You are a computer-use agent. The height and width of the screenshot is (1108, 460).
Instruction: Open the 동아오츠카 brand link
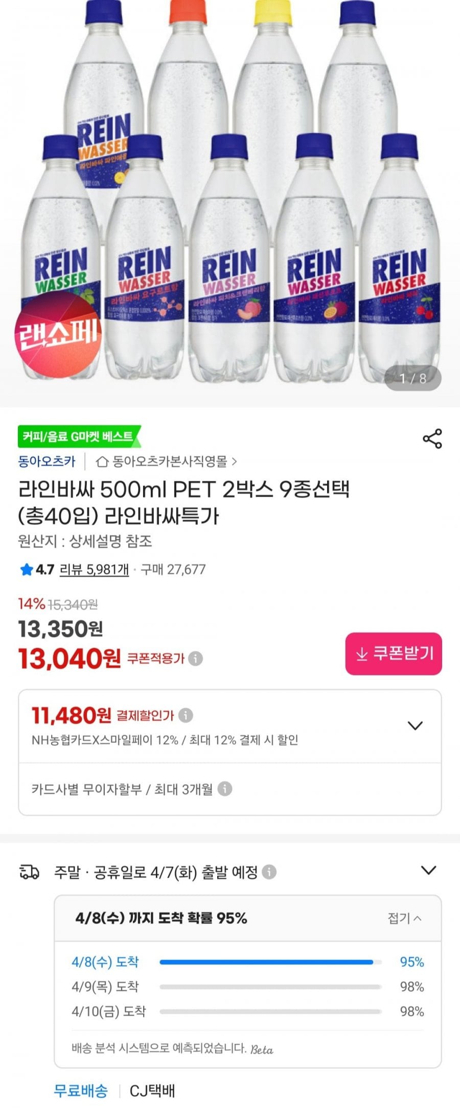(x=47, y=461)
